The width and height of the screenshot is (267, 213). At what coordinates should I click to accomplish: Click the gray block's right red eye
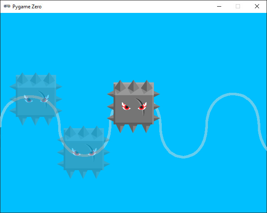tap(142, 107)
